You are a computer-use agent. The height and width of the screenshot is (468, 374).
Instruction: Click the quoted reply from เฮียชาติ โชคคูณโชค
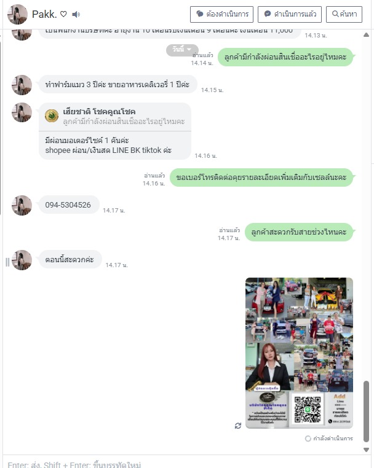click(115, 117)
